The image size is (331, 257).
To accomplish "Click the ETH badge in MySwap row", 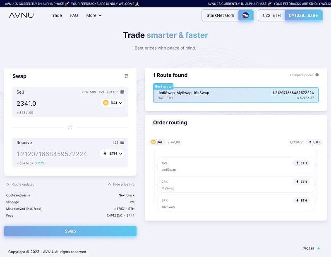I will click(x=302, y=182).
